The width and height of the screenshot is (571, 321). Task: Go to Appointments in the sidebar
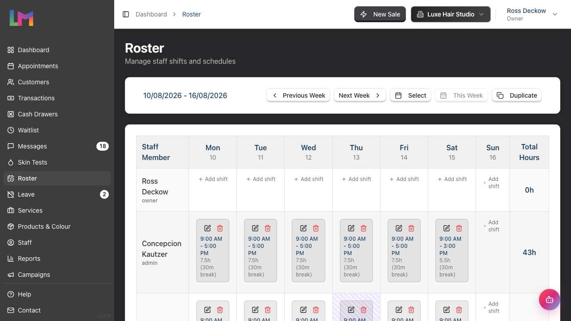tap(57, 66)
